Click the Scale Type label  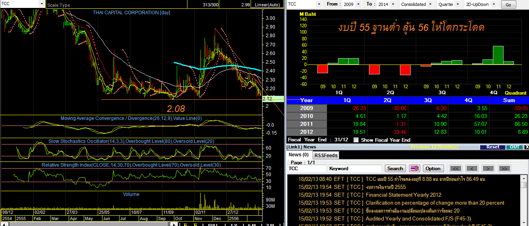coord(58,5)
